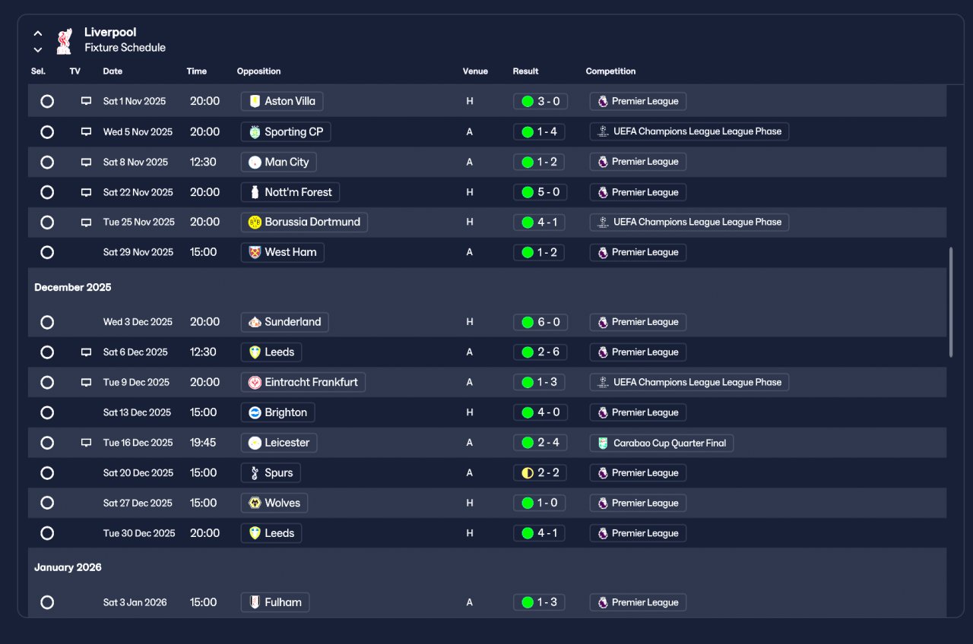Select the Borussia Dortmund fixture radio button
This screenshot has width=973, height=644.
(x=47, y=223)
